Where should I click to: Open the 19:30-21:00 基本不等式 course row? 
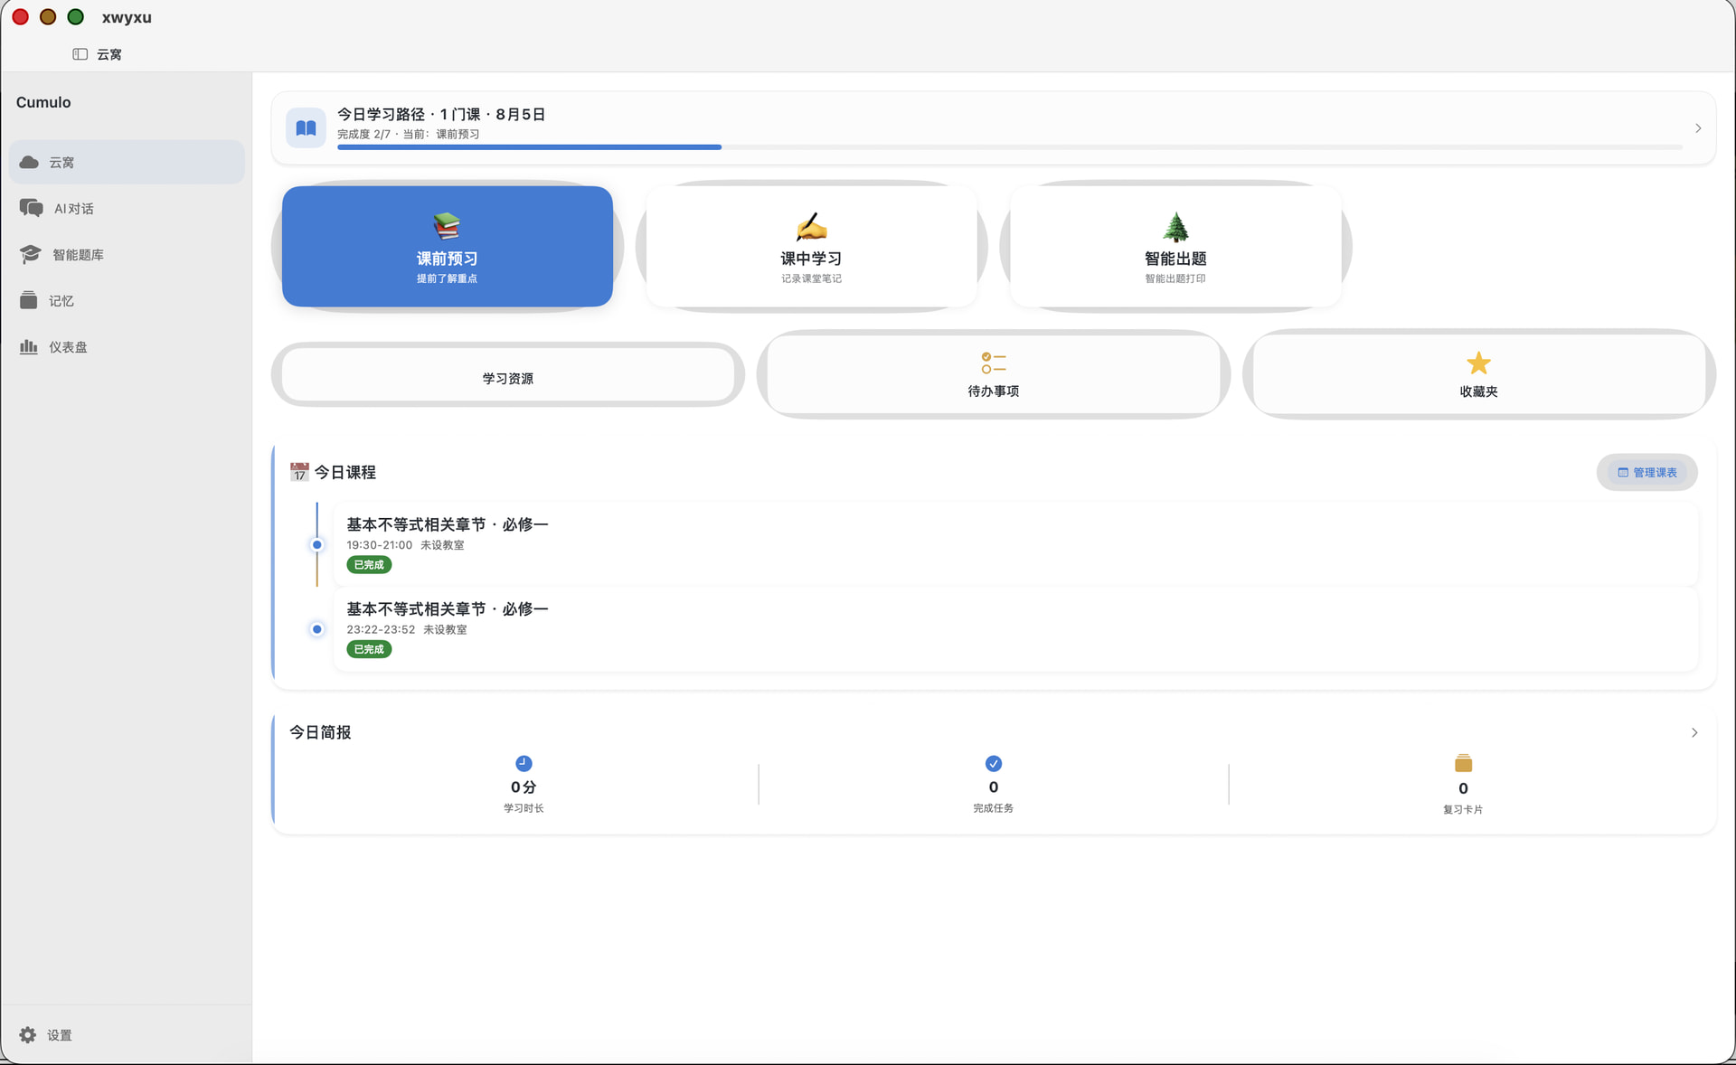1015,544
